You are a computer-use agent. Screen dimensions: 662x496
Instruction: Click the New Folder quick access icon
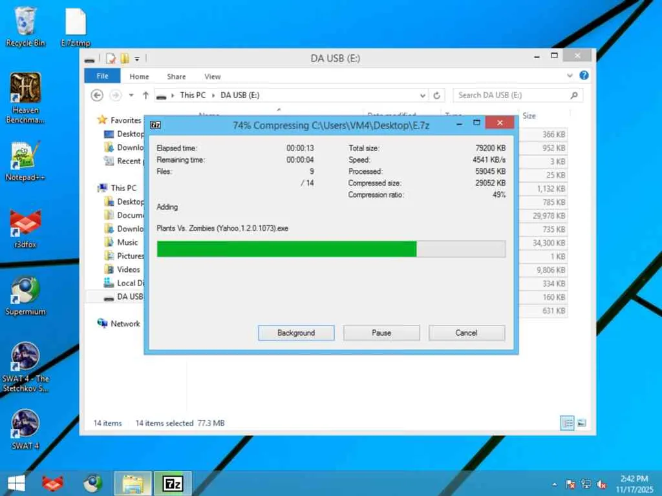coord(125,58)
